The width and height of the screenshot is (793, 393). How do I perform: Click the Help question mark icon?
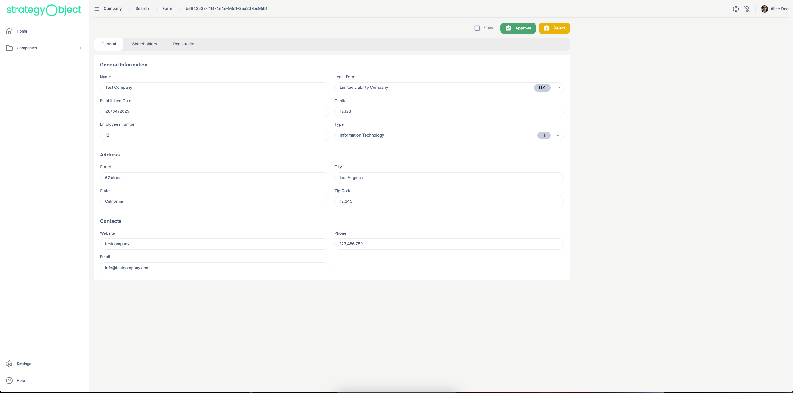point(9,381)
